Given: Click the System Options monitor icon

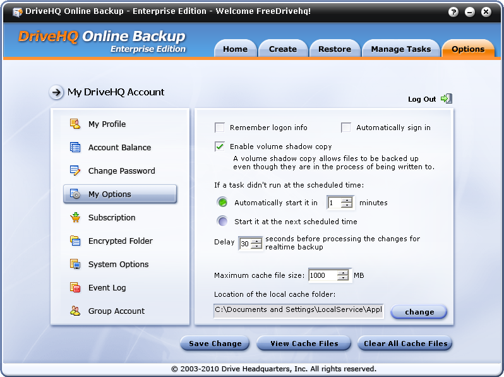Looking at the screenshot, I should pos(75,264).
